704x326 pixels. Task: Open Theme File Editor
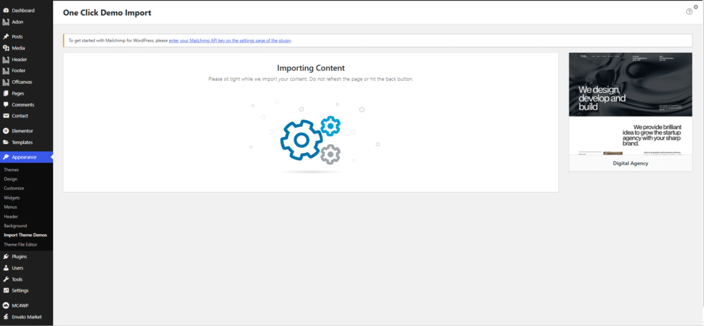tap(21, 244)
